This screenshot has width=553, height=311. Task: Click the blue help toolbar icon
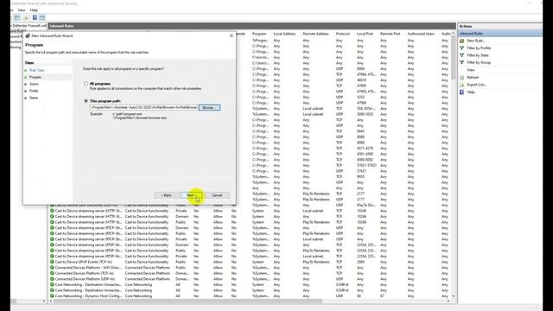coord(35,17)
